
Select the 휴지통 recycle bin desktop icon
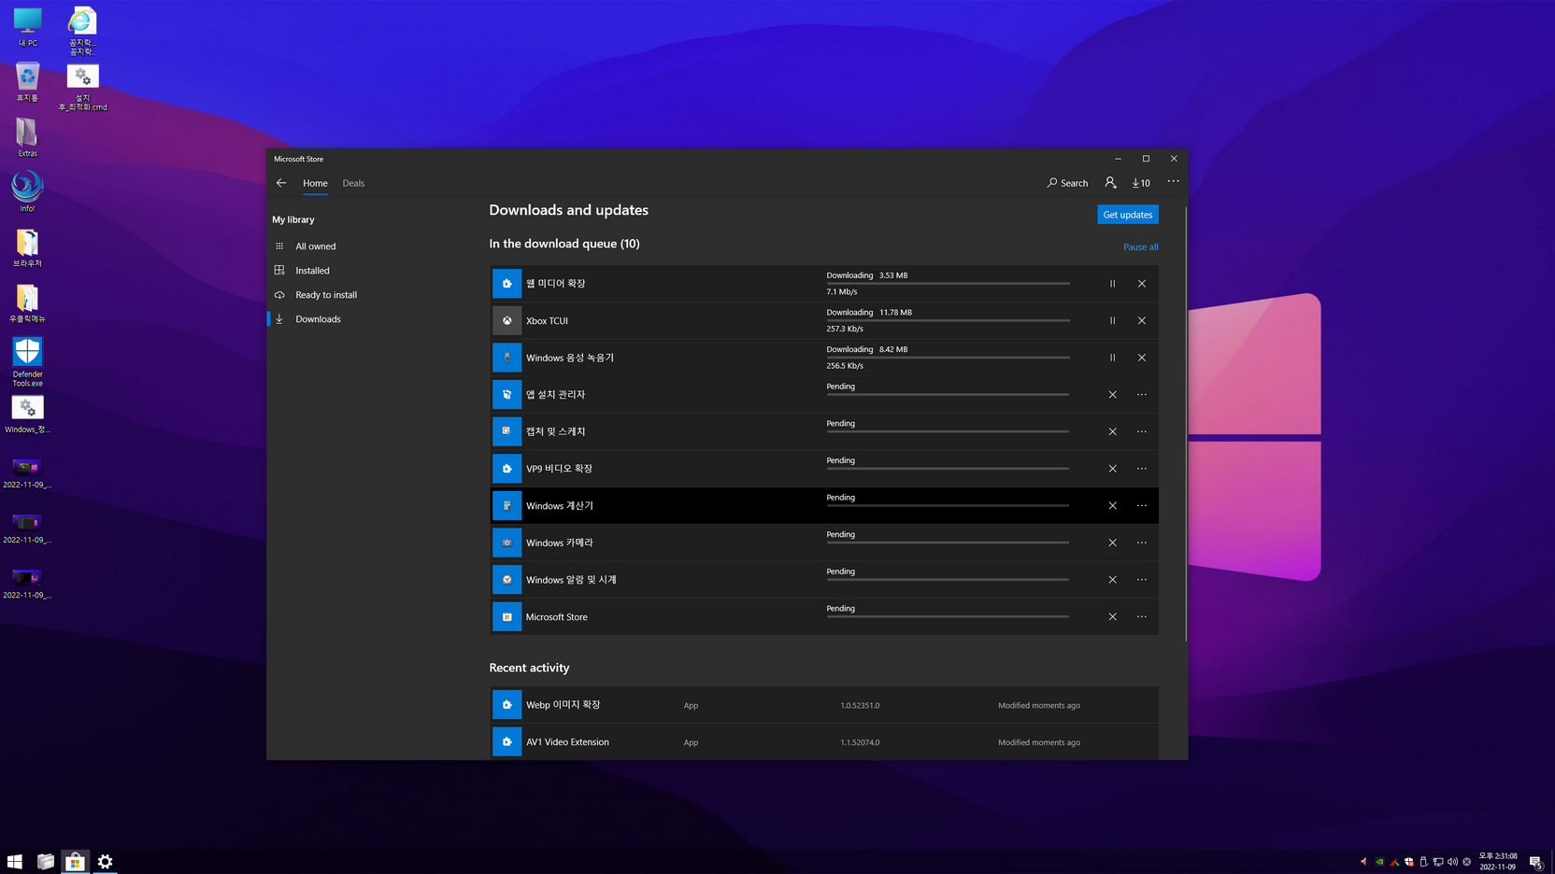(27, 82)
